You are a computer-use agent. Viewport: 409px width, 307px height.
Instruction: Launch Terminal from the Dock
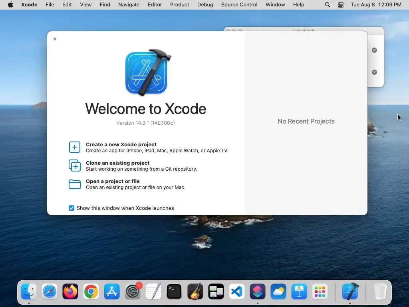[x=174, y=291]
